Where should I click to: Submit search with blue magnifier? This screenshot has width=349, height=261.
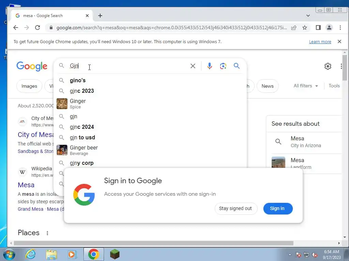(237, 66)
